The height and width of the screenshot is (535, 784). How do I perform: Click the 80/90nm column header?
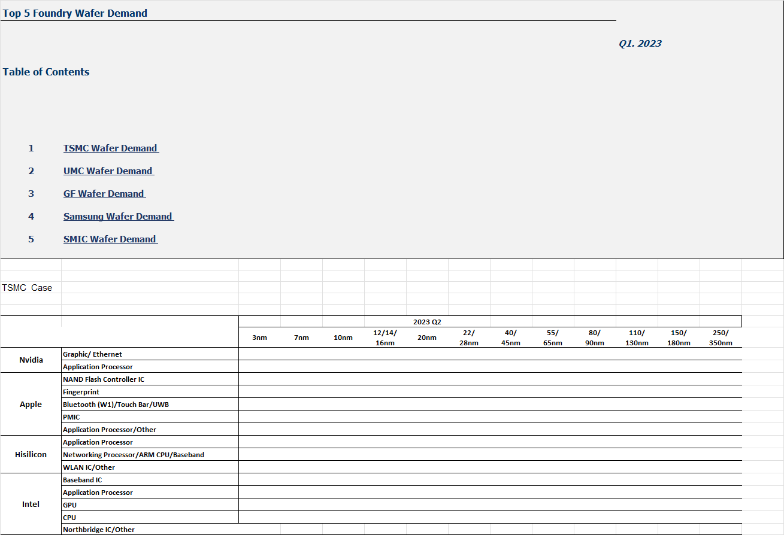click(x=595, y=338)
